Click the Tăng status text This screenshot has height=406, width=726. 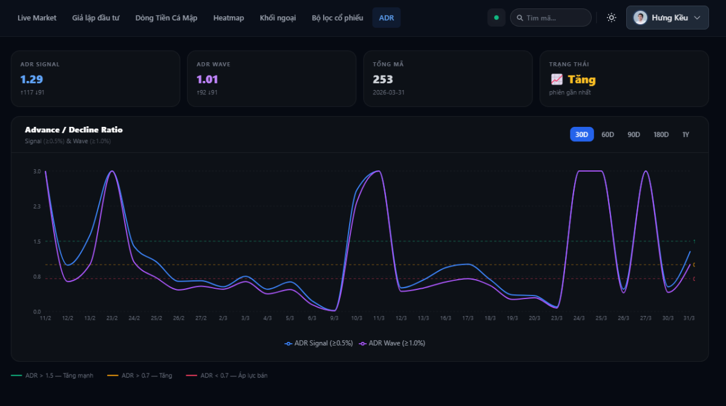(x=581, y=79)
